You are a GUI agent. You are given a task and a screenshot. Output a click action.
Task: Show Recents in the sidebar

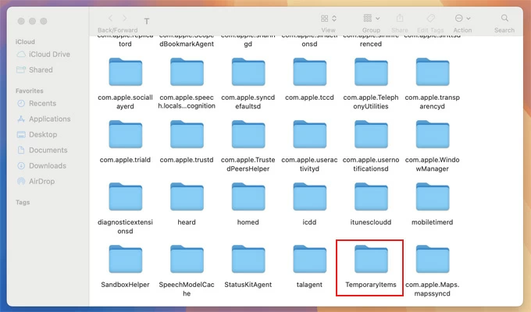click(x=42, y=104)
